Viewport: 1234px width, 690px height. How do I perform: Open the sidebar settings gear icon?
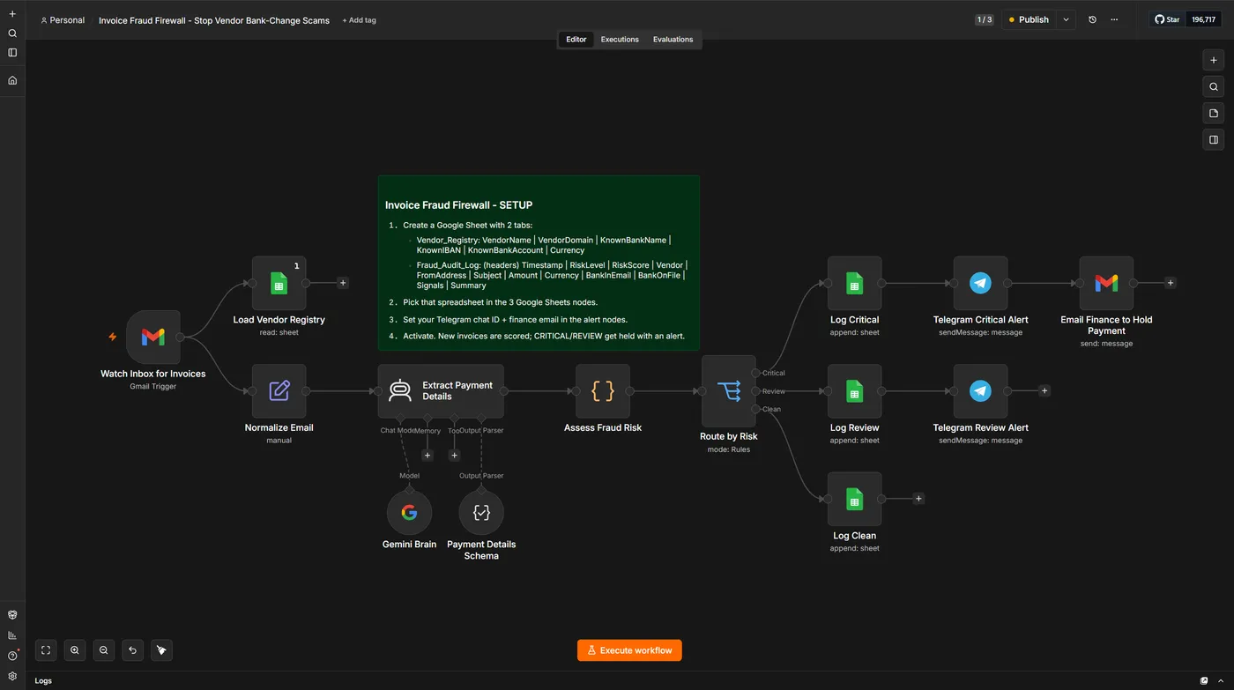[x=12, y=676]
